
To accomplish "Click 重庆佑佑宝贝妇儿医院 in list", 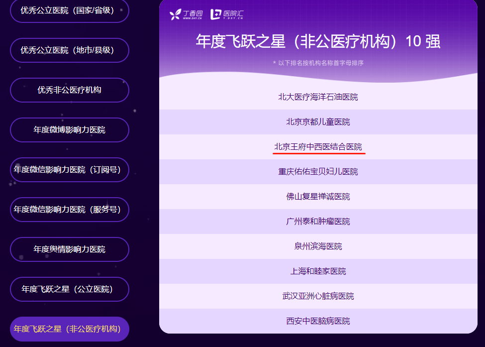I will pyautogui.click(x=318, y=172).
